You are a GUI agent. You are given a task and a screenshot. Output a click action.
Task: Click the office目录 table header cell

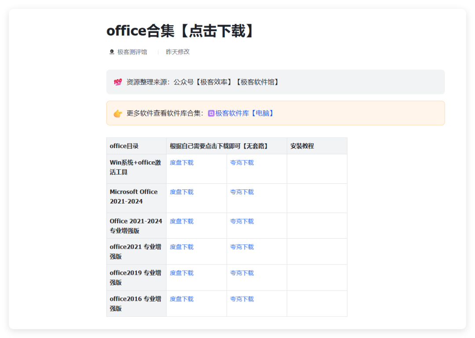(136, 146)
